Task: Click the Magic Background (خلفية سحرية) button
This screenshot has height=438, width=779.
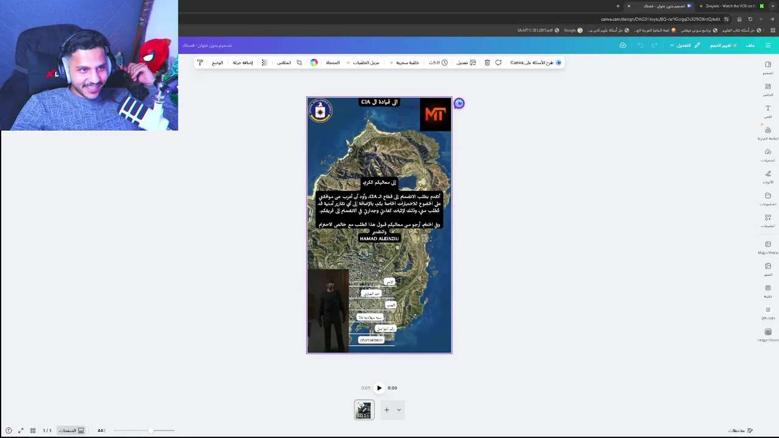Action: [405, 63]
